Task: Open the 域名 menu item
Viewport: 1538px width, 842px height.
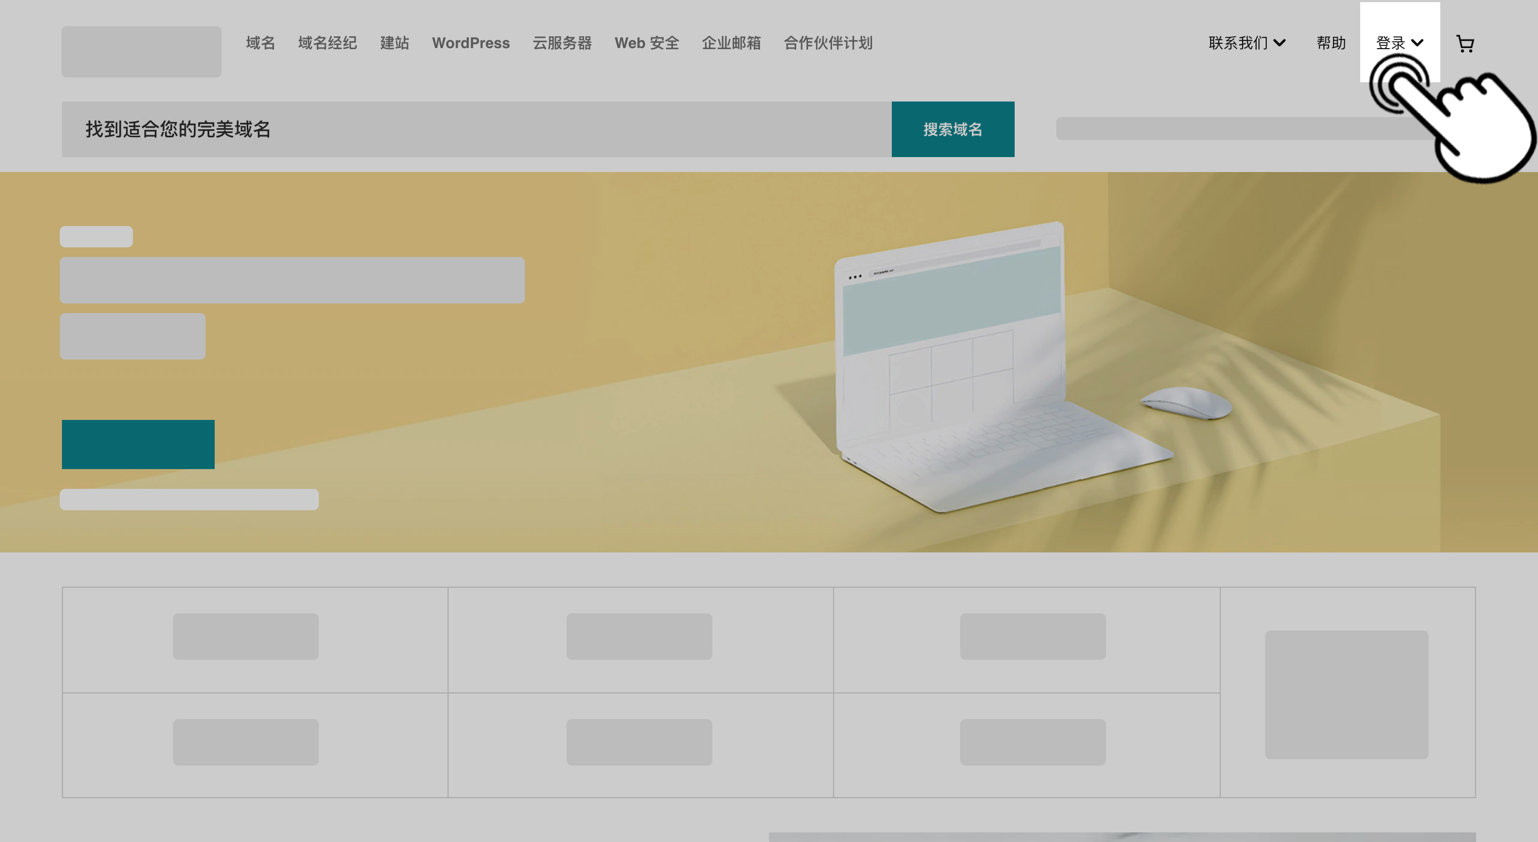Action: click(x=260, y=43)
